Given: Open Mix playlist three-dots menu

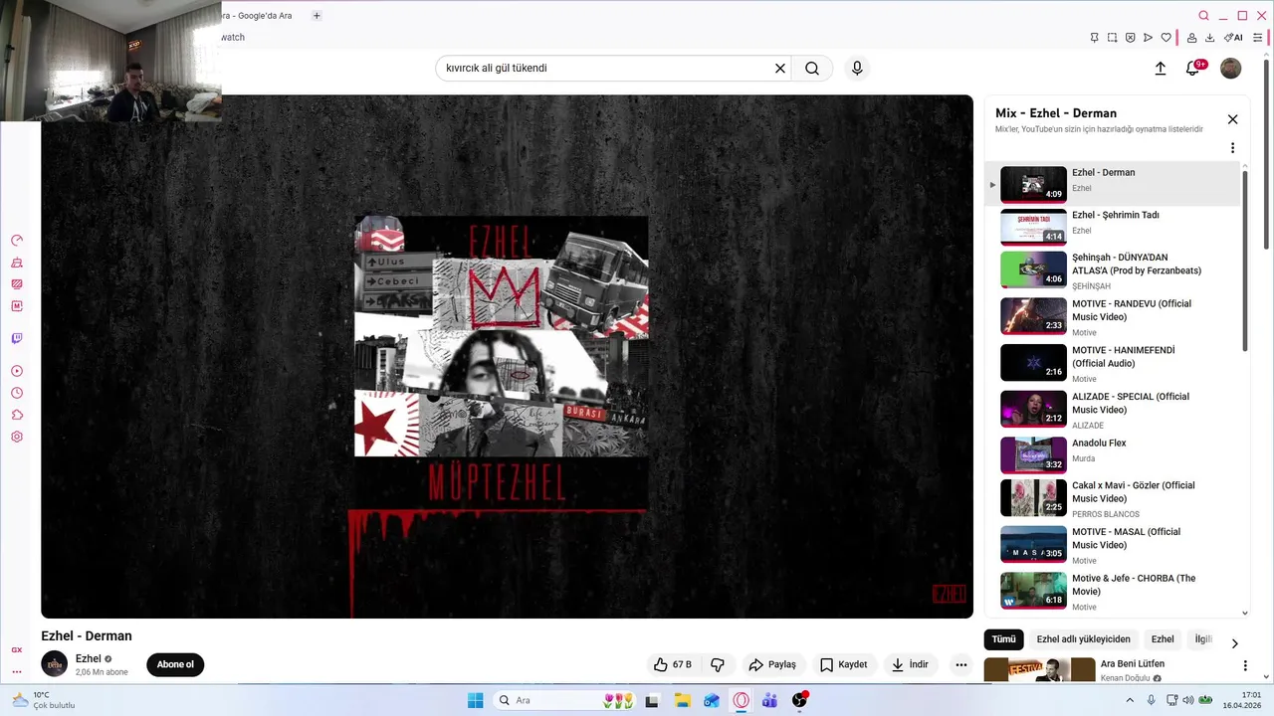Looking at the screenshot, I should [1232, 148].
